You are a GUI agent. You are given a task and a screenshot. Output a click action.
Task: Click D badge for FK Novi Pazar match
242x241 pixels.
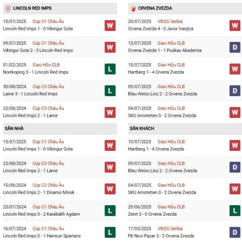(x=235, y=232)
